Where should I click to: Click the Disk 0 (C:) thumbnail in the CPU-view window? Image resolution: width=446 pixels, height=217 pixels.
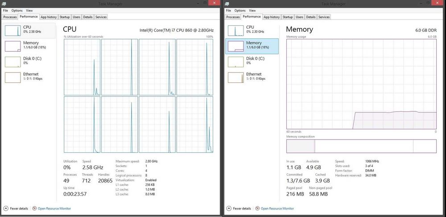[x=12, y=61]
